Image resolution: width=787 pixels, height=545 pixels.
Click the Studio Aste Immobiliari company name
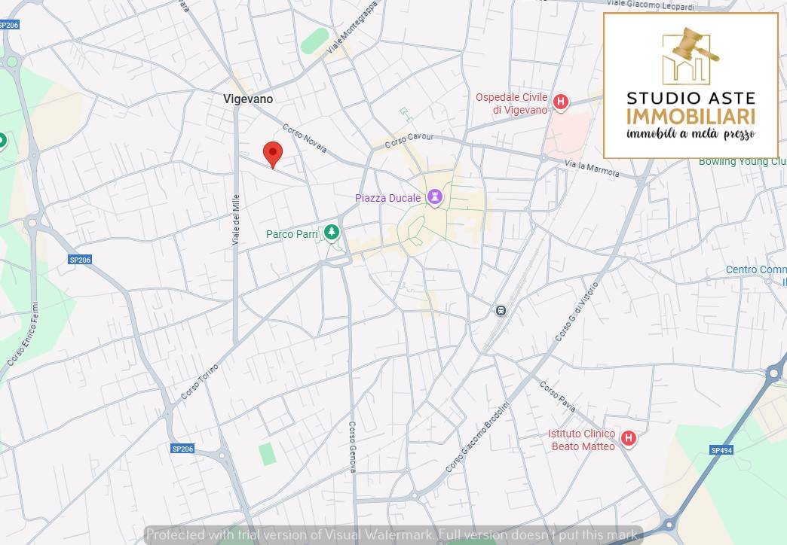point(691,107)
